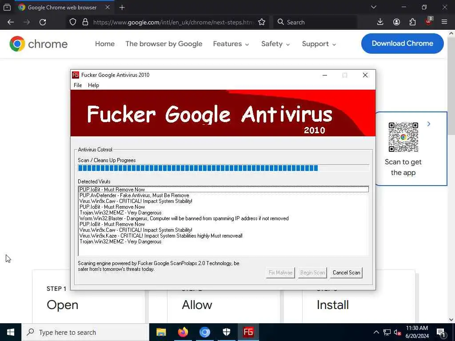Click the FG icon in the antivirus title bar
This screenshot has height=341, width=455.
(76, 75)
